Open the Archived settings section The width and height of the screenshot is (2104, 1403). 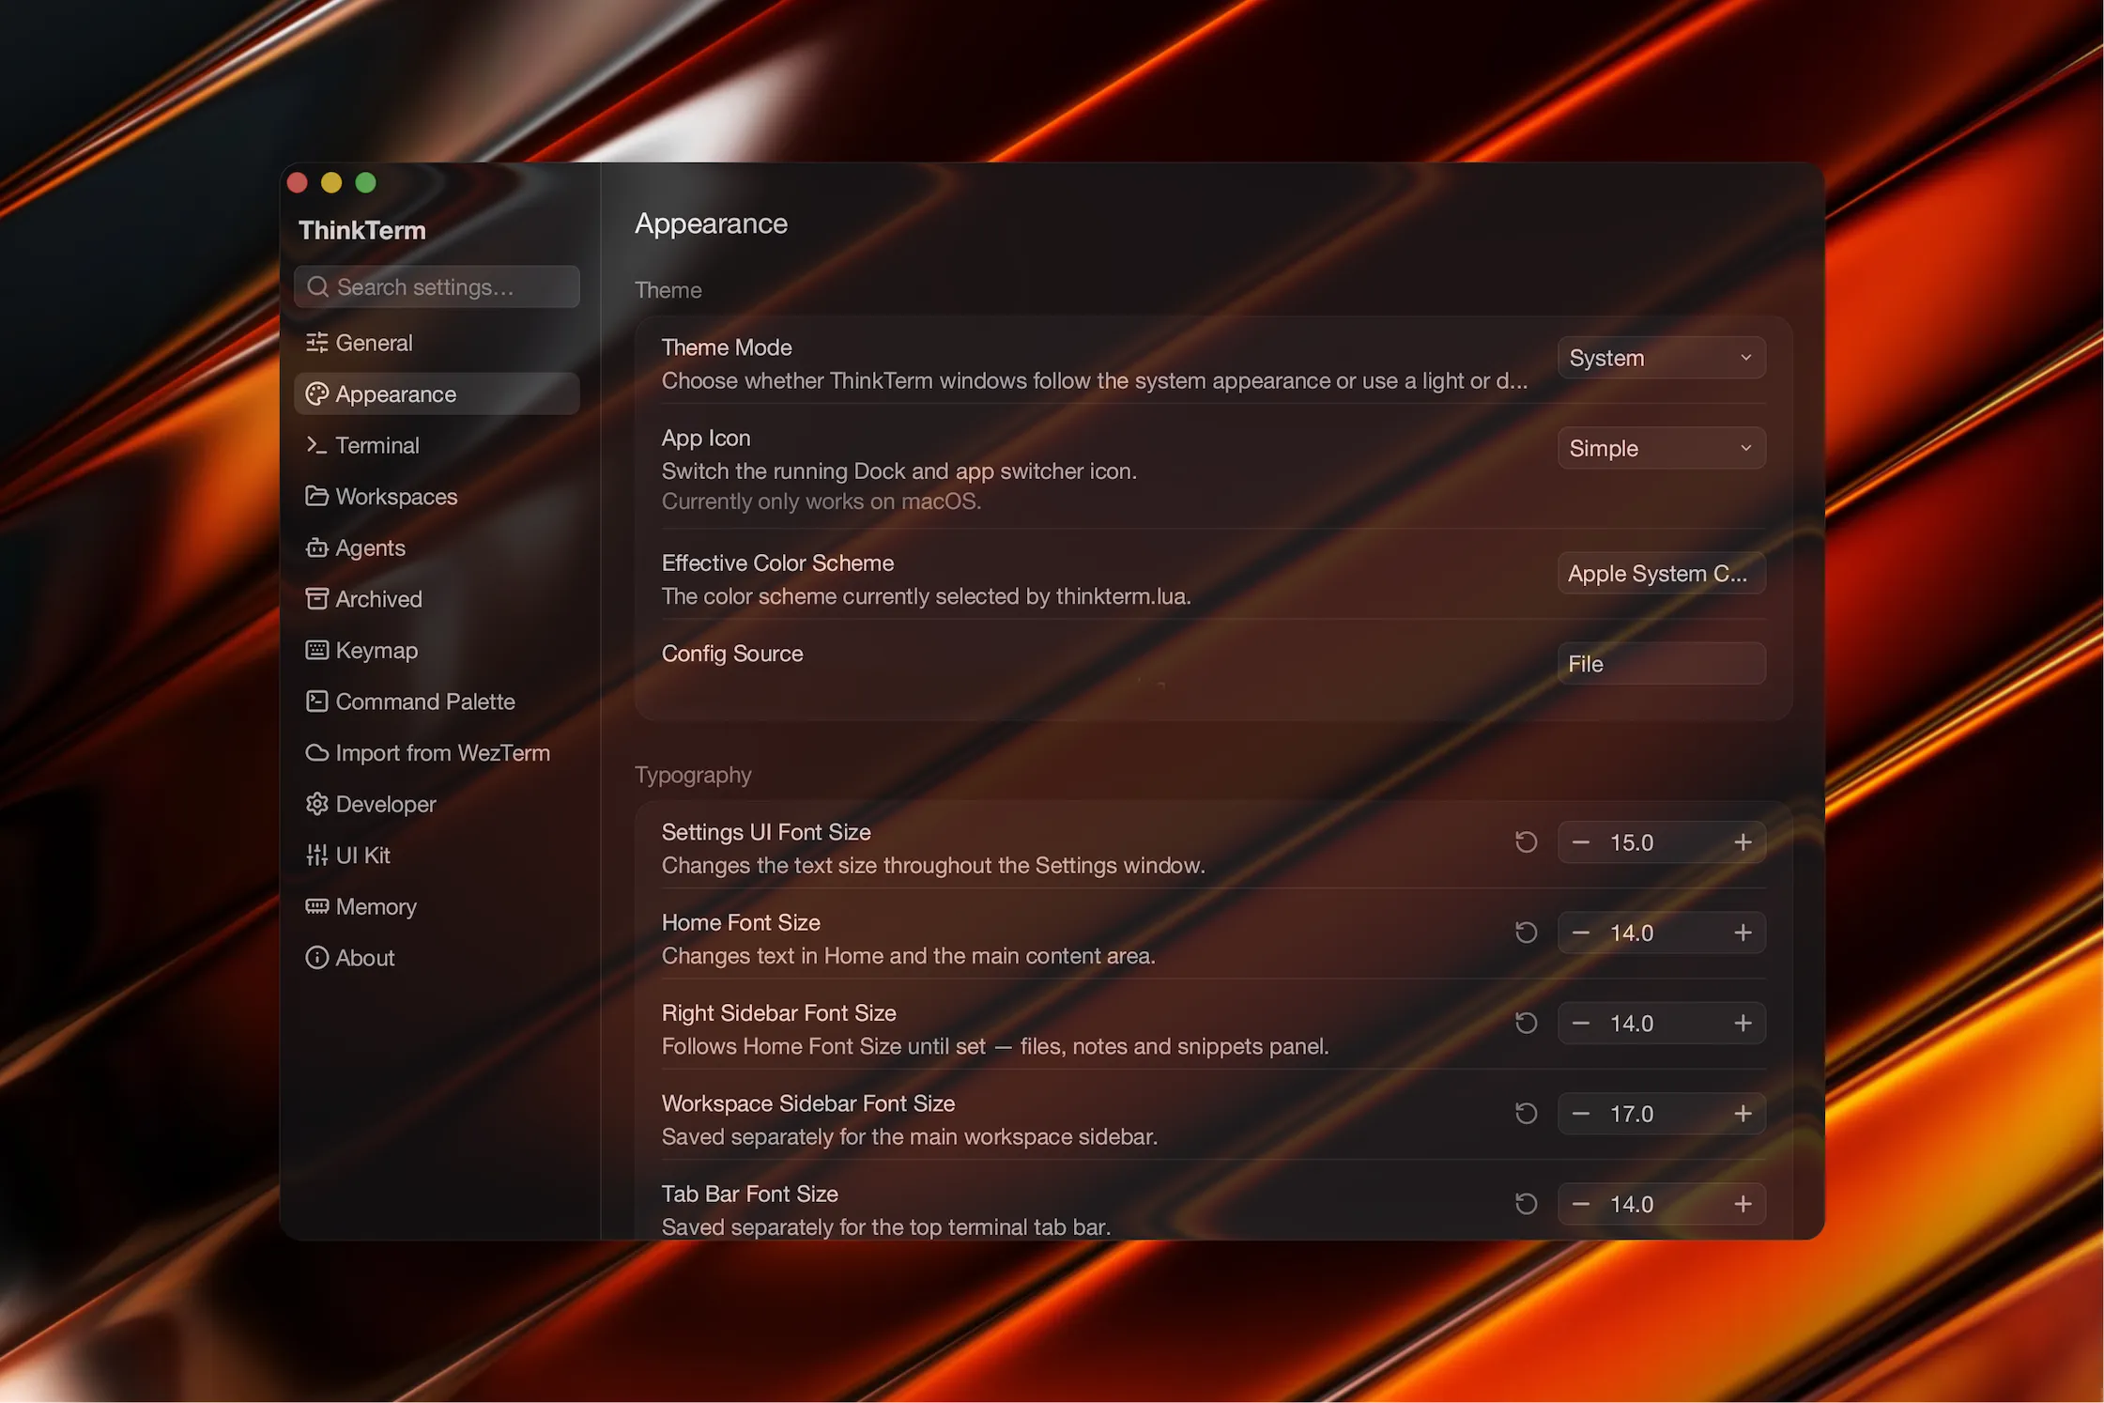pos(437,598)
